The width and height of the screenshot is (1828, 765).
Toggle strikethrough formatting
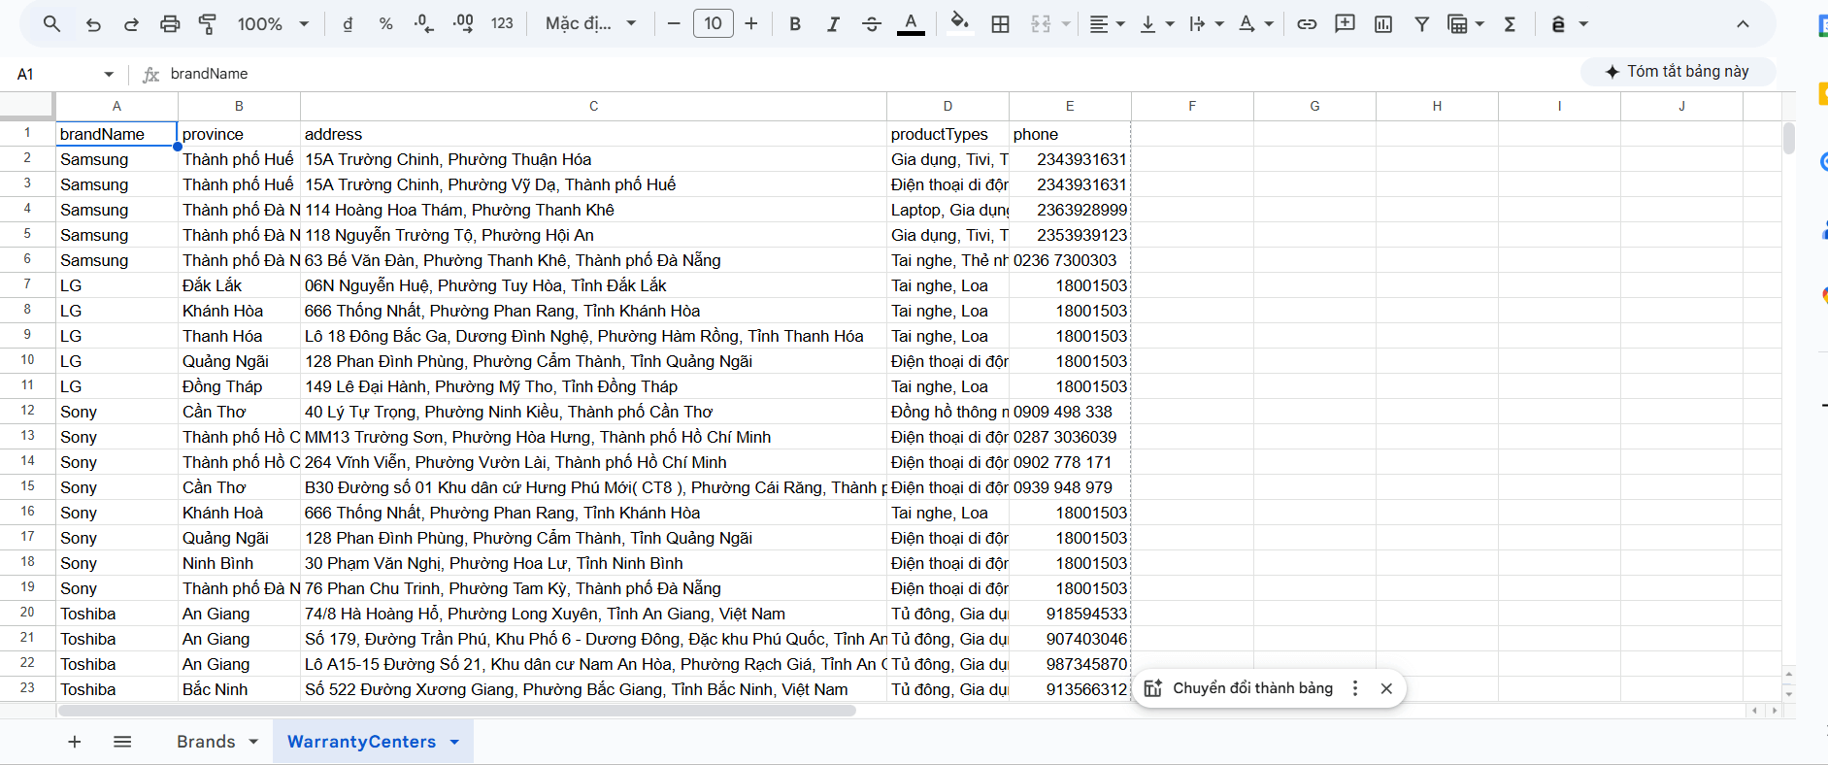pos(872,24)
